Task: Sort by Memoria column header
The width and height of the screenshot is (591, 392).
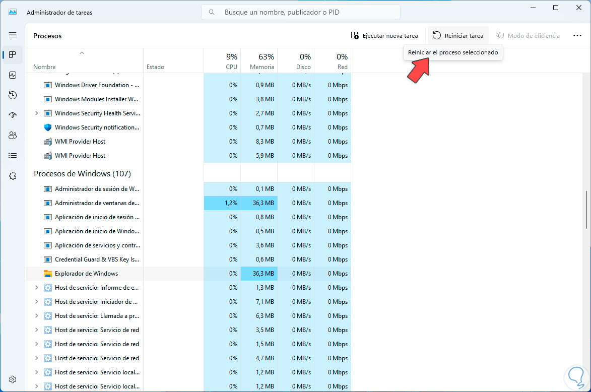Action: [x=259, y=61]
